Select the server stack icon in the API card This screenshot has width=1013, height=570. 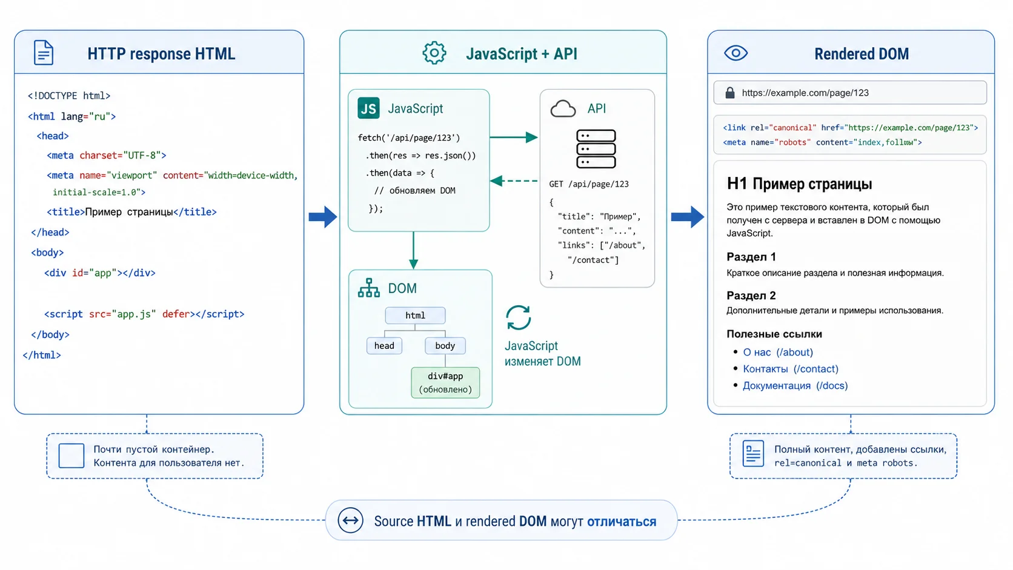[x=596, y=149]
